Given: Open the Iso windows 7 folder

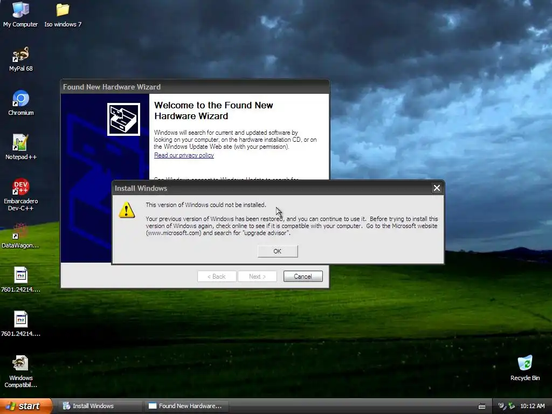Looking at the screenshot, I should click(x=63, y=14).
